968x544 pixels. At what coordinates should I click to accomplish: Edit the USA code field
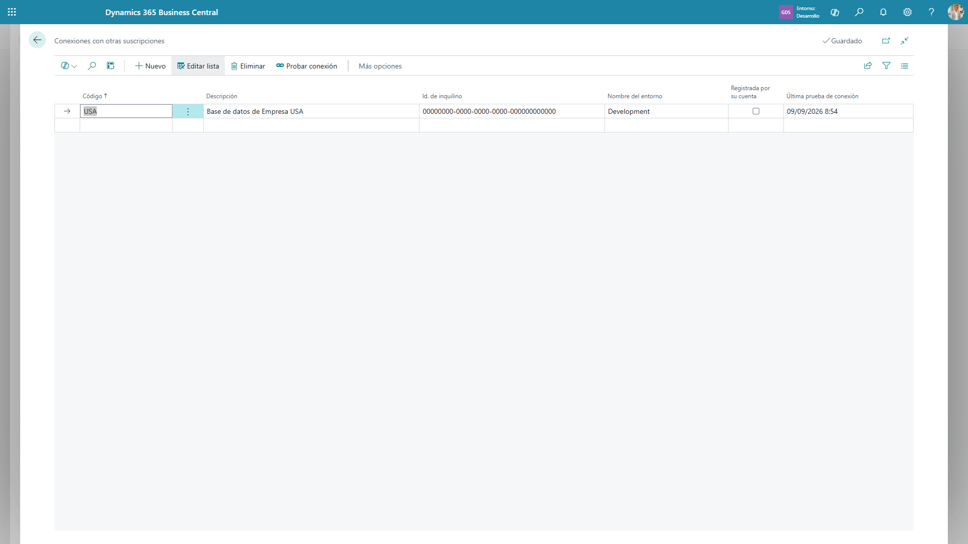(126, 111)
